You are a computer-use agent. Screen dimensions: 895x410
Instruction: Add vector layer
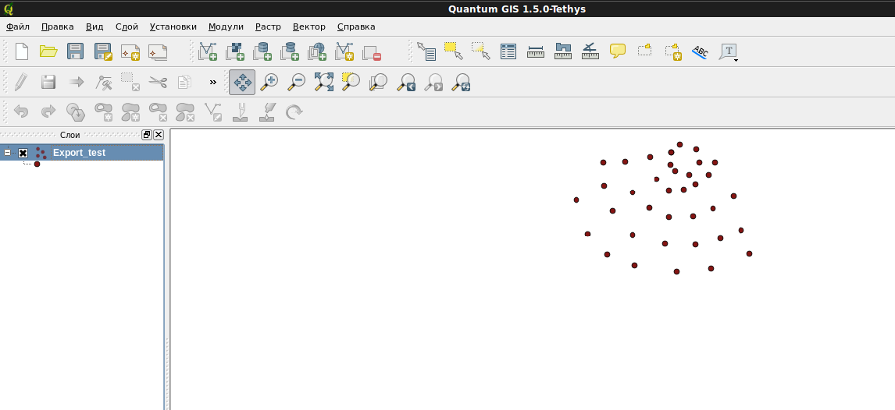(208, 51)
